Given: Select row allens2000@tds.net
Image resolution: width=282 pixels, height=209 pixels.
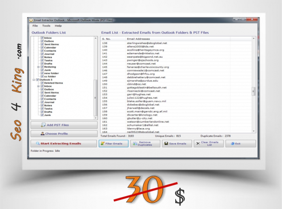Looking at the screenshot, I should [176, 47].
